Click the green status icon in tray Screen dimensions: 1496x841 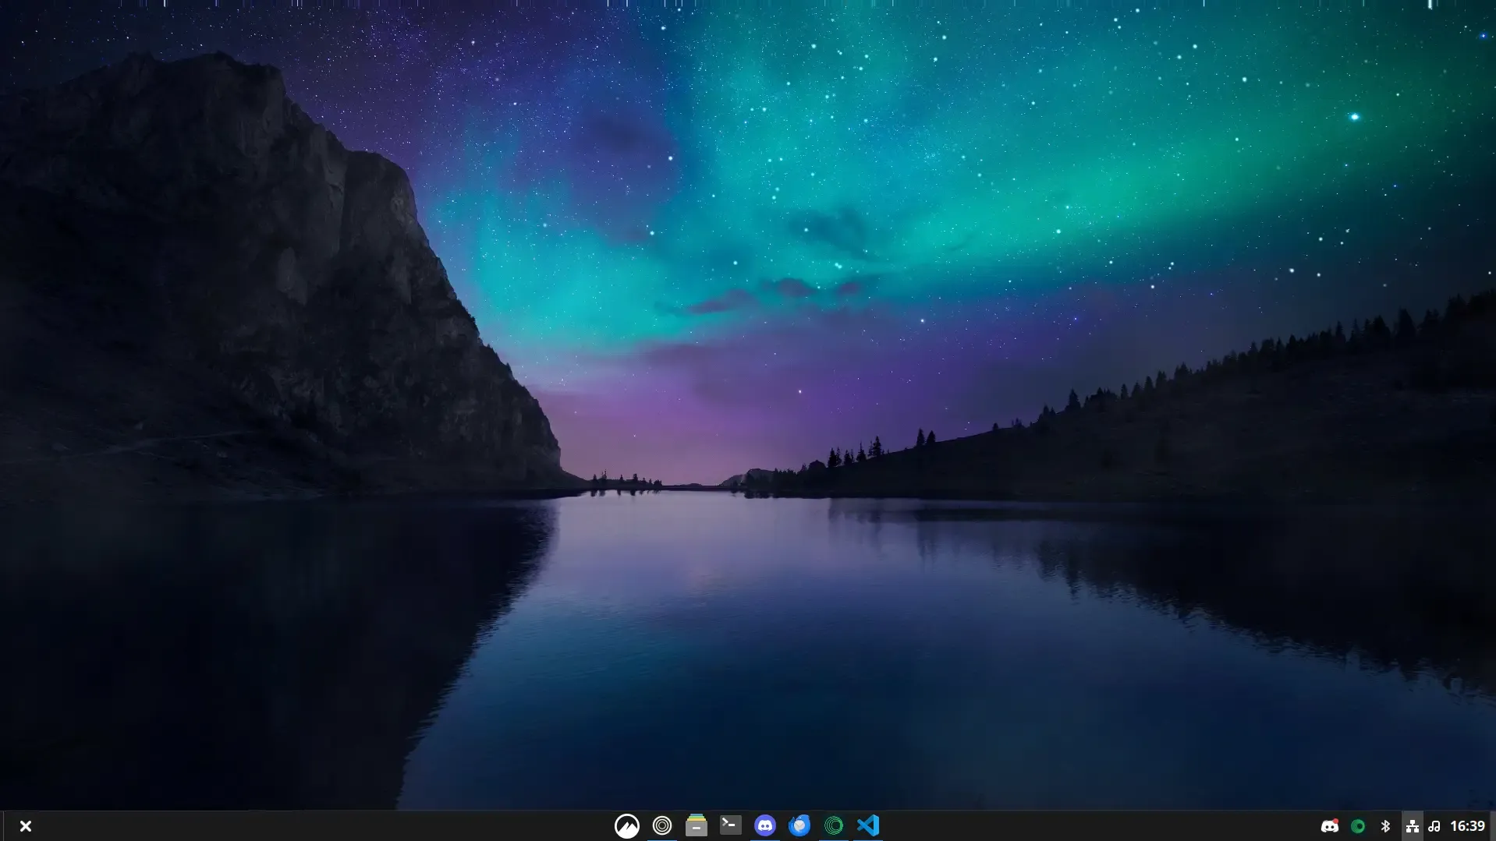pyautogui.click(x=1359, y=826)
